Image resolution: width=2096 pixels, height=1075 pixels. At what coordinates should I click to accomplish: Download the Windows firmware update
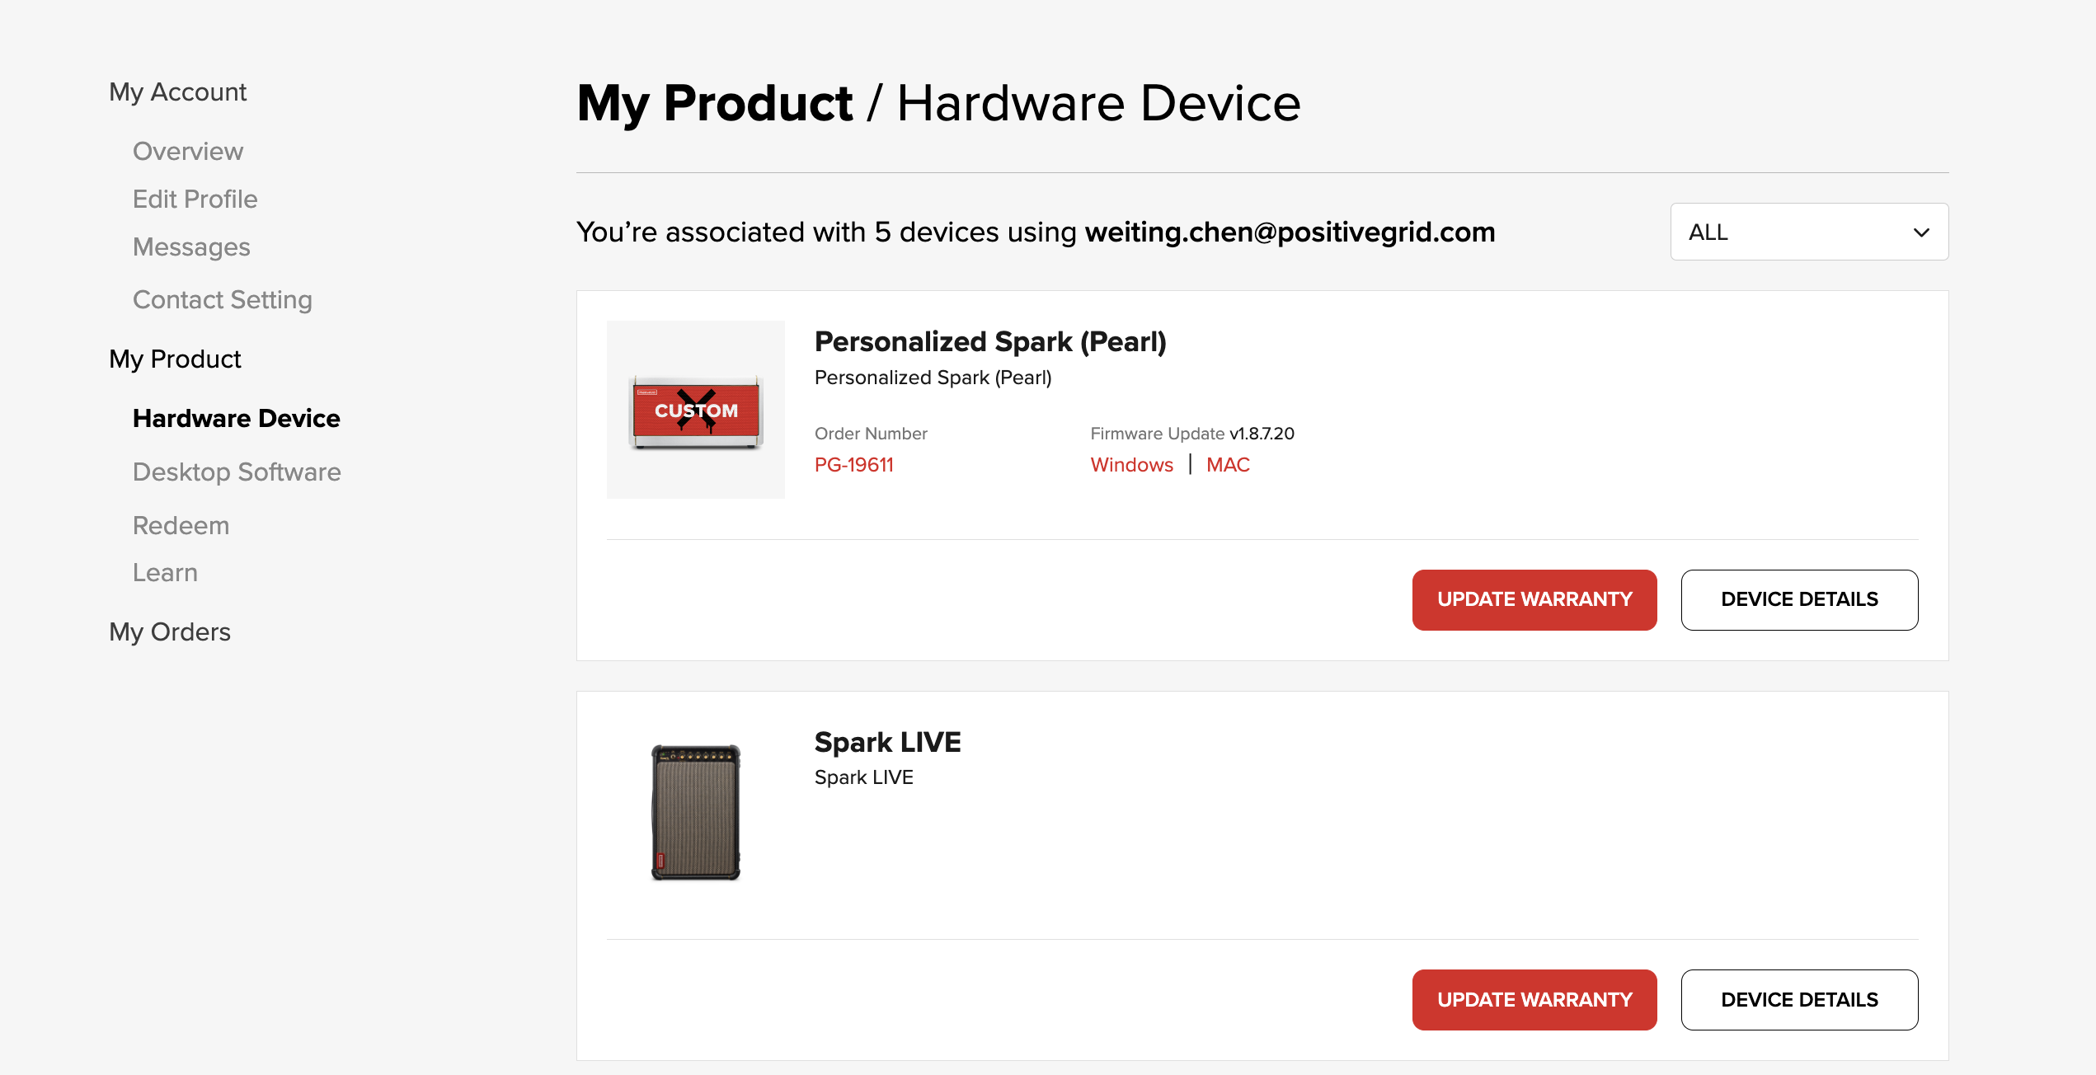click(x=1131, y=465)
